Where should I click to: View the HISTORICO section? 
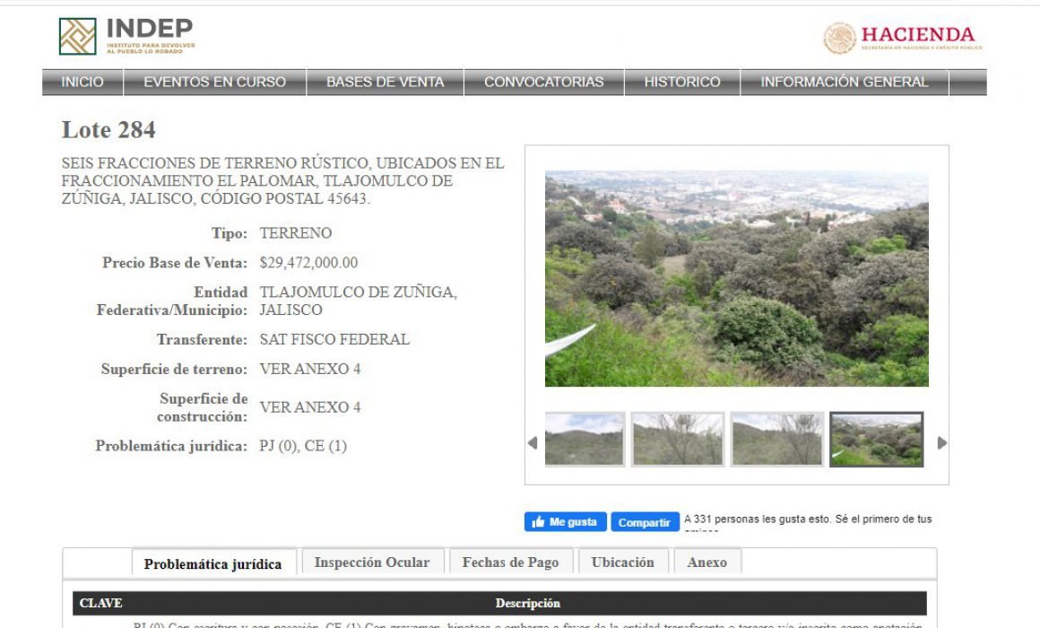coord(682,83)
